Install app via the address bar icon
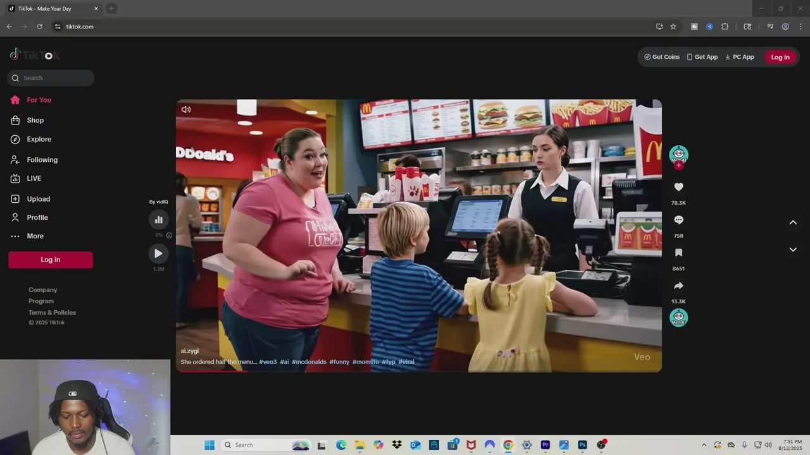The image size is (810, 455). [659, 27]
